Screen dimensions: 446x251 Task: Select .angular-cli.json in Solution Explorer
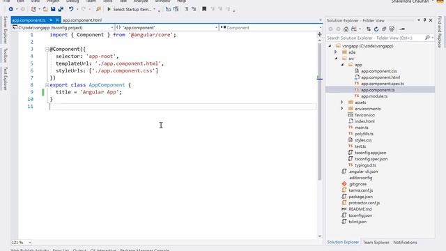coord(363,172)
